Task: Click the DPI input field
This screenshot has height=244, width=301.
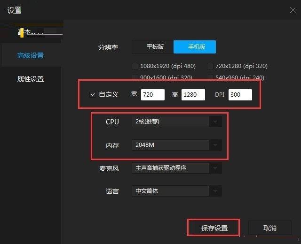Action: [x=240, y=95]
